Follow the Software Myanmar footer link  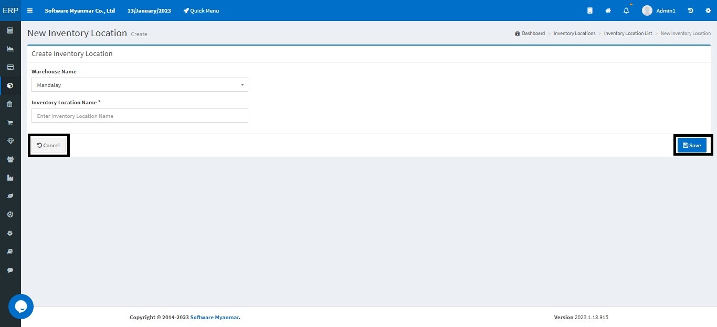pyautogui.click(x=215, y=317)
